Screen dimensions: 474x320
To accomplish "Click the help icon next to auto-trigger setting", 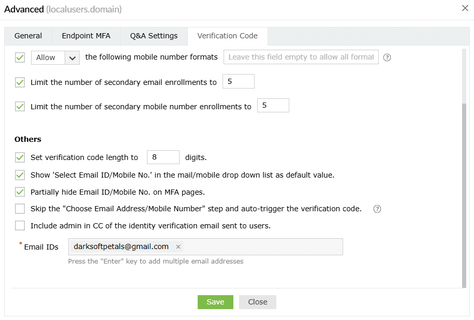I will tap(377, 209).
